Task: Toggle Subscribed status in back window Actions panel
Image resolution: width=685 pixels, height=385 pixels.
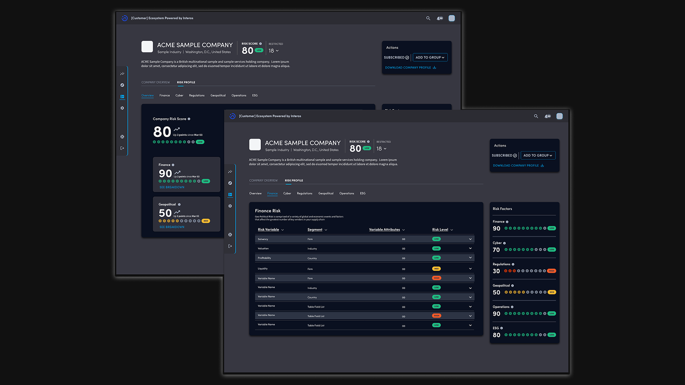Action: [396, 57]
